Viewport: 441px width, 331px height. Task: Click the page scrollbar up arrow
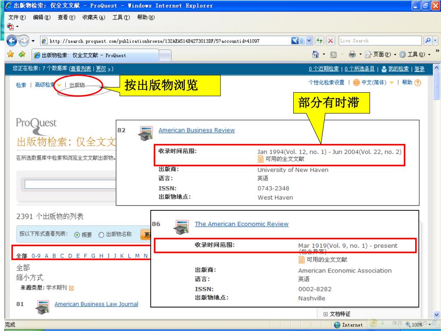[x=436, y=68]
